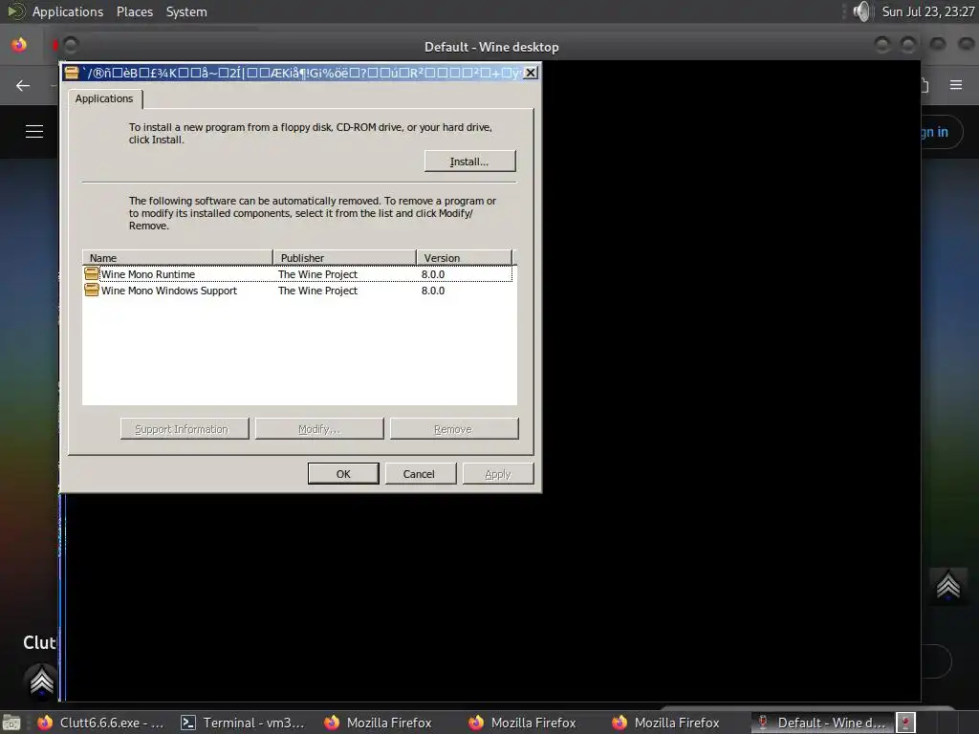
Task: Click Default - Wine desktop taskbar entry
Action: pyautogui.click(x=821, y=723)
